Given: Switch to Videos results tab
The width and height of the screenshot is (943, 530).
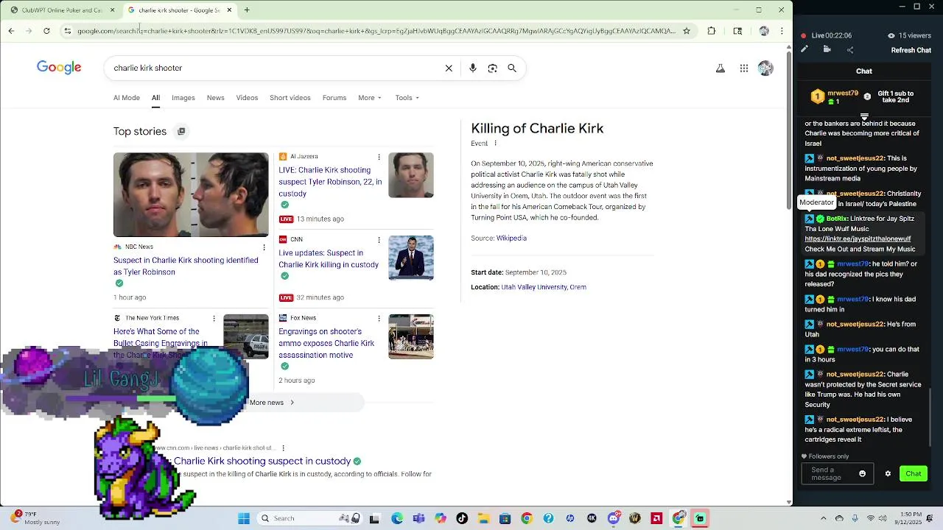Looking at the screenshot, I should point(247,98).
